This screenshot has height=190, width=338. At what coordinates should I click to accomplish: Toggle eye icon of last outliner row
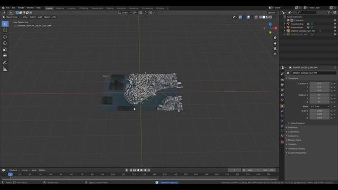coord(335,34)
